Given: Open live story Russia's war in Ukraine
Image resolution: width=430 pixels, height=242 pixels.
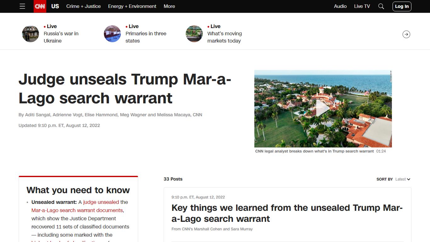Looking at the screenshot, I should (61, 37).
